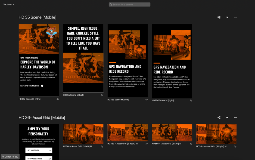
Task: Click the HD 35 Scene [Mobile] section title
Action: coord(38,17)
